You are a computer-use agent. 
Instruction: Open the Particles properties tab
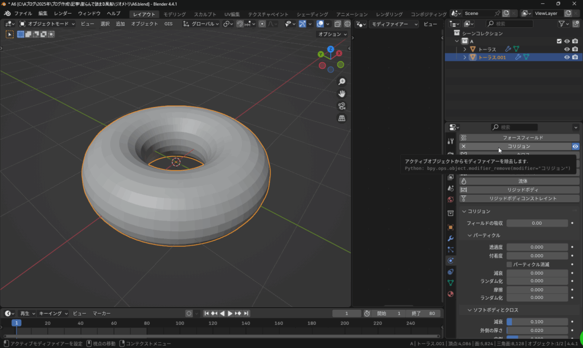451,249
